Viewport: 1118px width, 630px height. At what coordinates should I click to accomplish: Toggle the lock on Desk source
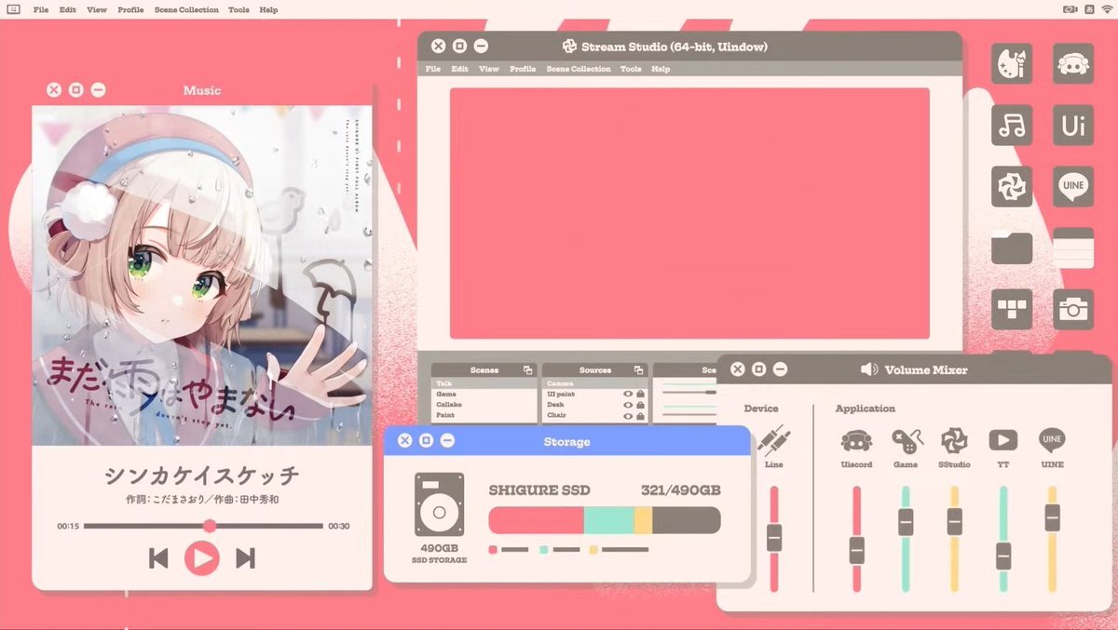(x=640, y=405)
